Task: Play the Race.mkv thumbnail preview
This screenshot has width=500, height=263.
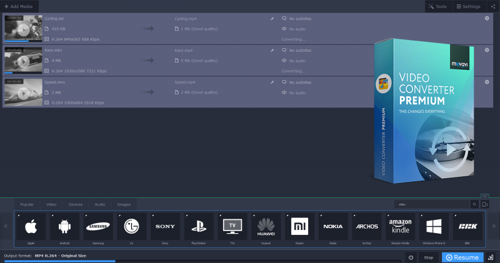Action: click(23, 61)
